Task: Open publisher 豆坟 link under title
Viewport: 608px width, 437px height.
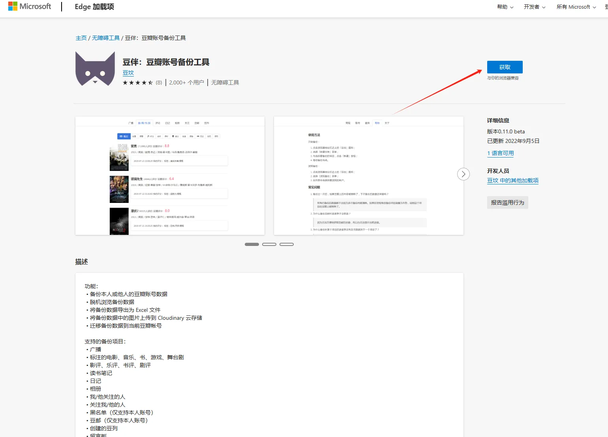Action: click(x=128, y=73)
